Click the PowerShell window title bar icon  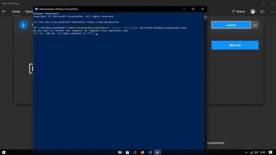[36, 9]
